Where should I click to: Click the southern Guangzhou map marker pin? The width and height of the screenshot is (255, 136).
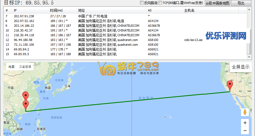tap(26, 106)
